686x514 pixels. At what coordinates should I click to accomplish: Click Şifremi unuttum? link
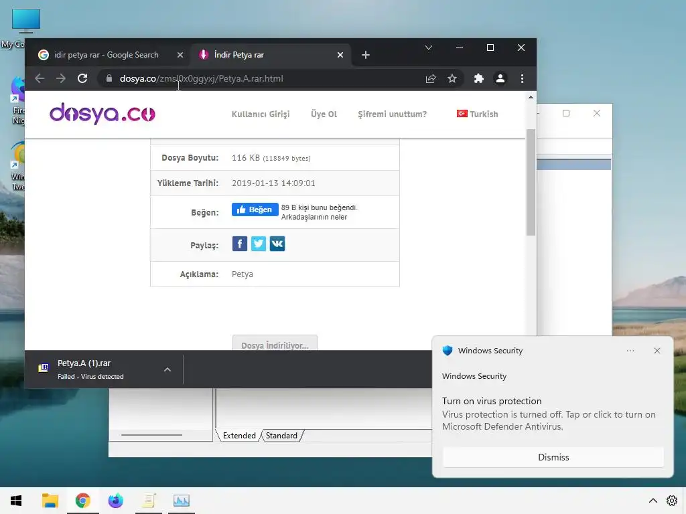[x=392, y=114]
